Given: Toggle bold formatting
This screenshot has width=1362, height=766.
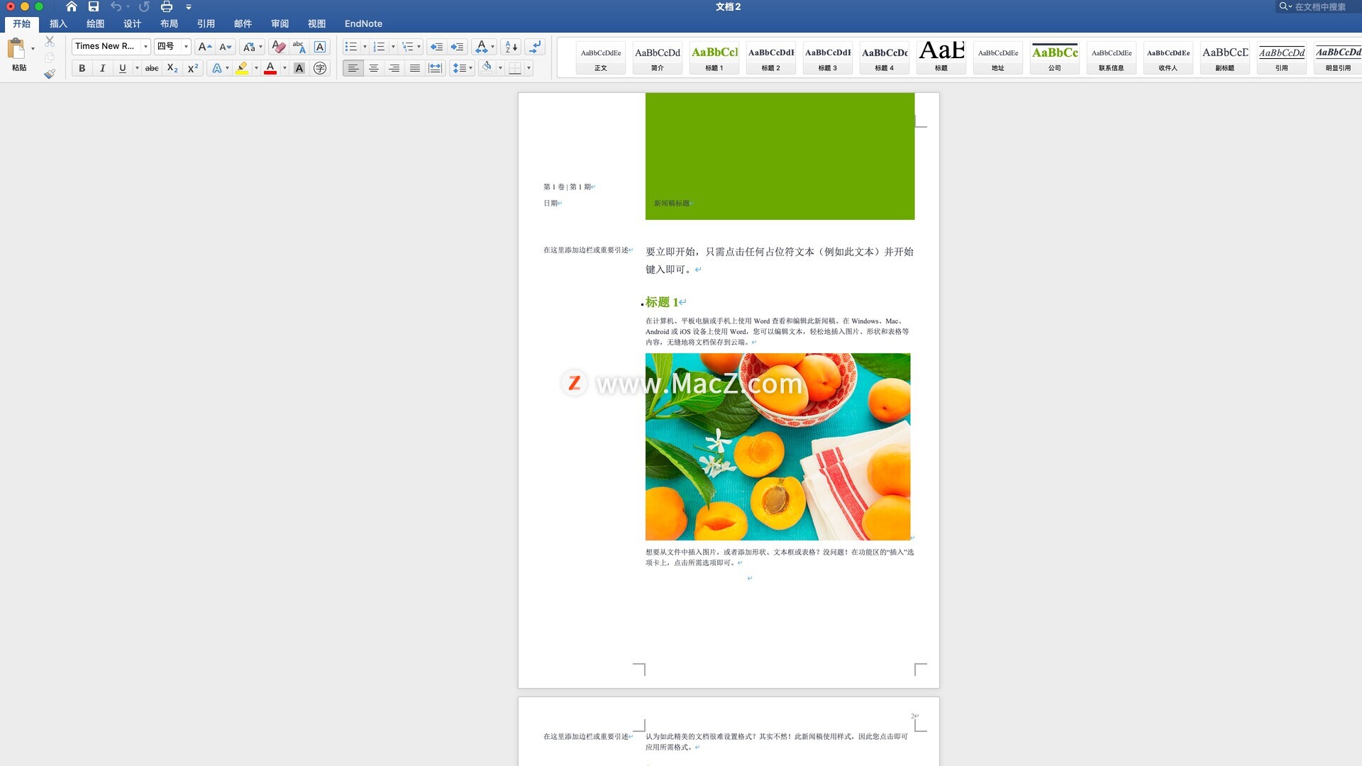Looking at the screenshot, I should pyautogui.click(x=82, y=68).
